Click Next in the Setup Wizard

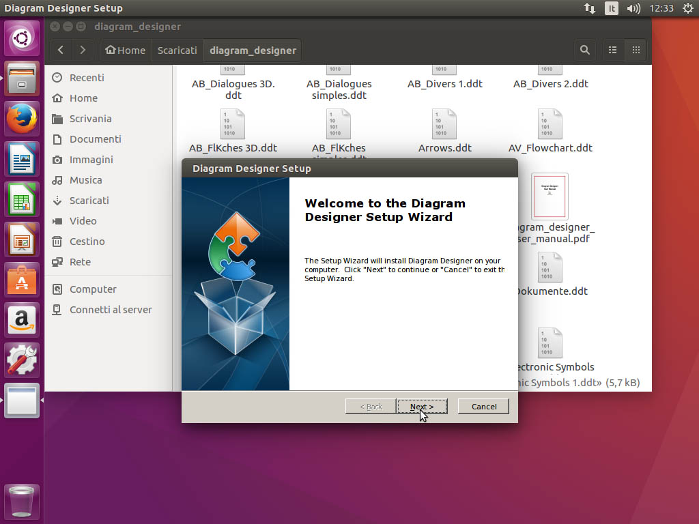click(x=421, y=407)
